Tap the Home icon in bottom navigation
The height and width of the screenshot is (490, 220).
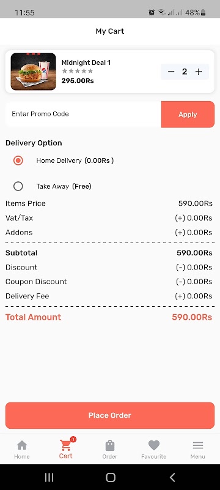[22, 445]
